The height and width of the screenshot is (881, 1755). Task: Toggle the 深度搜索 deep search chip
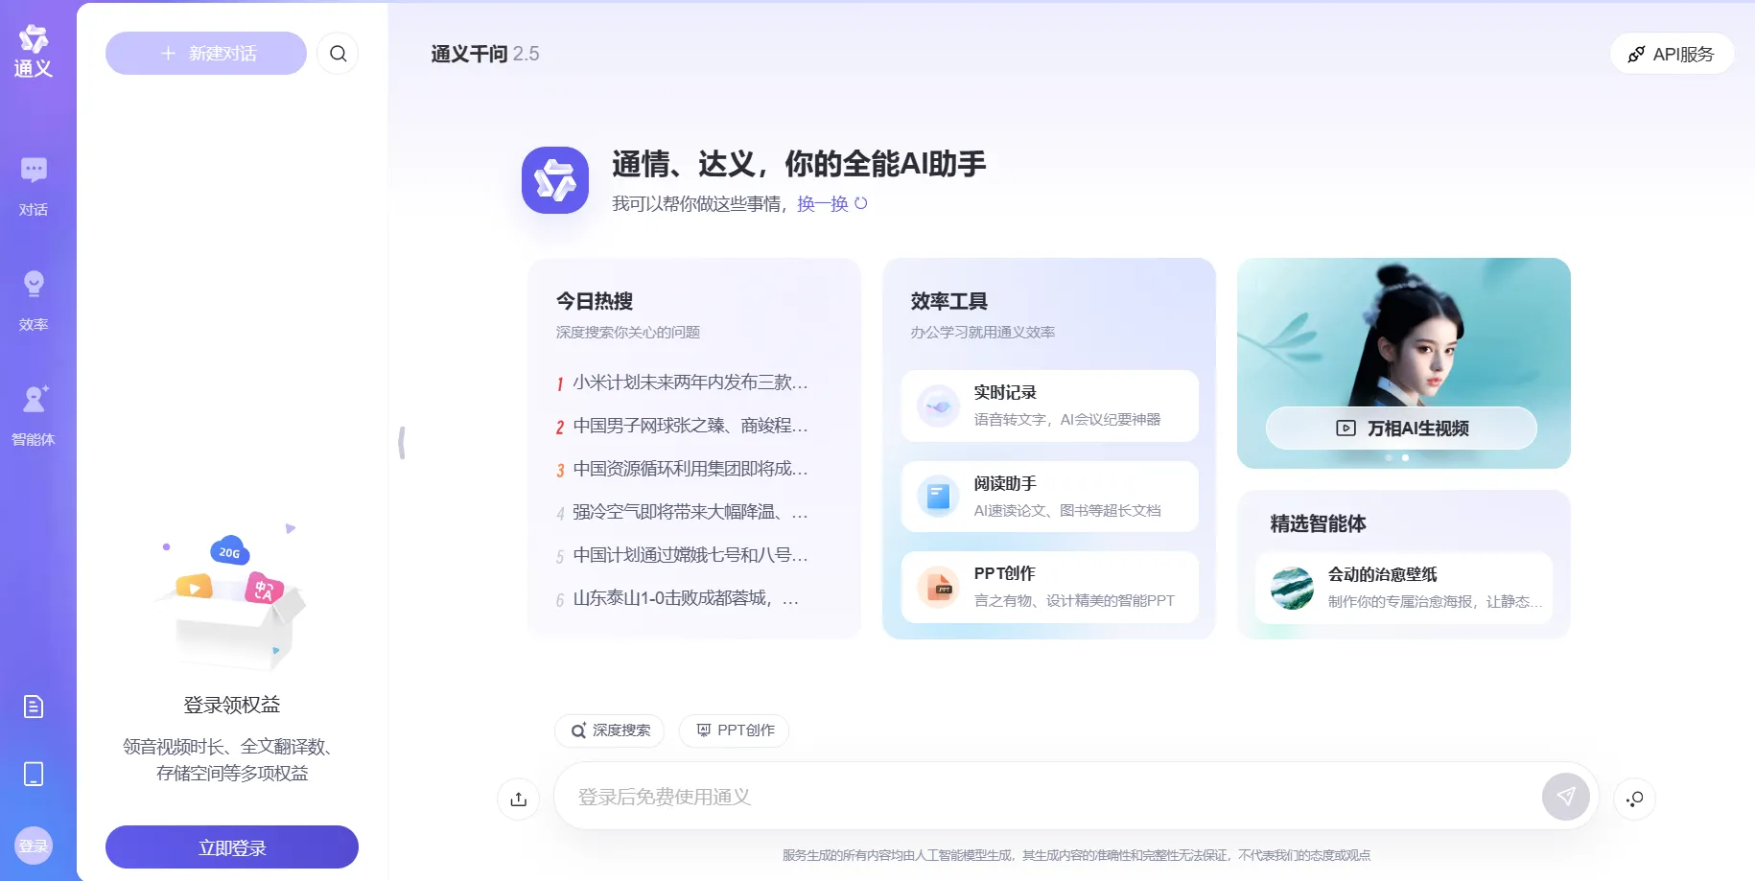pos(609,730)
